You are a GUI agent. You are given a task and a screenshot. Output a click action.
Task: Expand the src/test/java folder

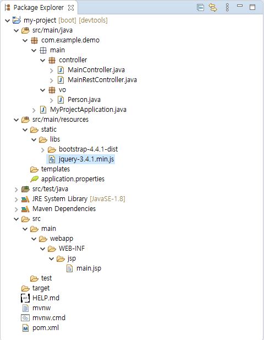[x=16, y=190]
